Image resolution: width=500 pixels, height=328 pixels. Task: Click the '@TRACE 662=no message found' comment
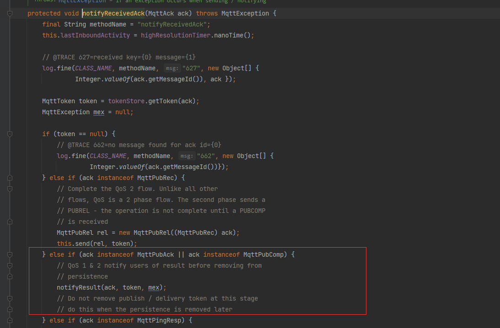click(x=139, y=145)
